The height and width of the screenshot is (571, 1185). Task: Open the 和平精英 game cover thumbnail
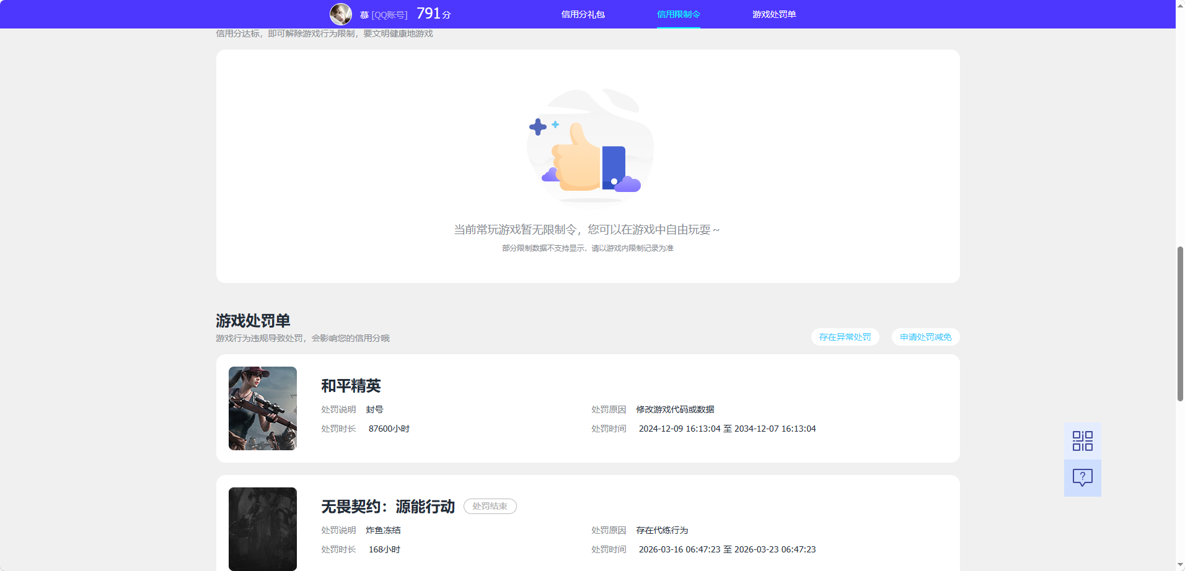(263, 408)
